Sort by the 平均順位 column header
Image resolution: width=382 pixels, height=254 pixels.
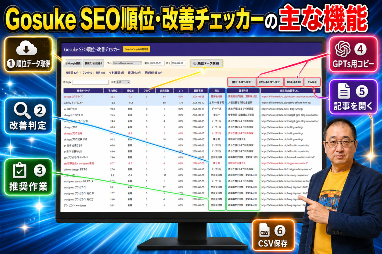[x=112, y=90]
